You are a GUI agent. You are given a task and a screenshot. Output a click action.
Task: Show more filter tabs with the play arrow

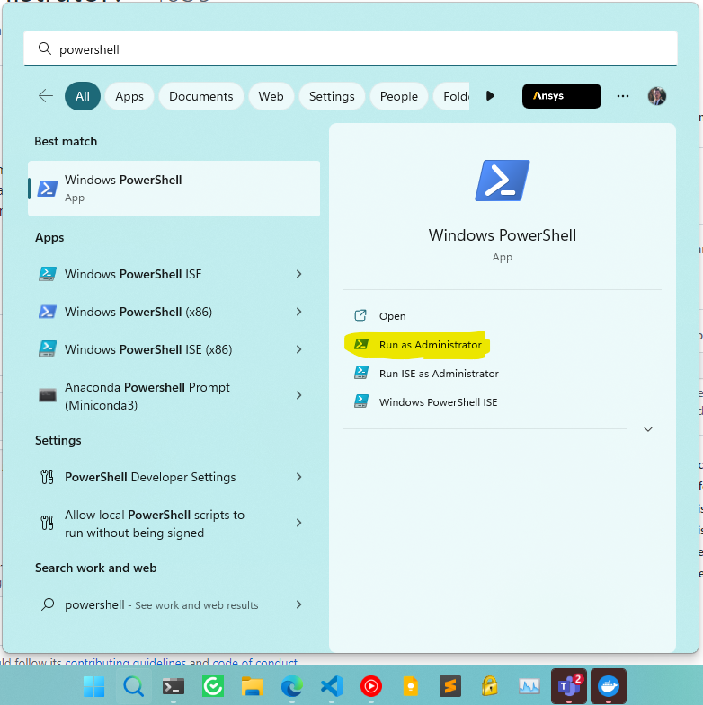[x=490, y=96]
